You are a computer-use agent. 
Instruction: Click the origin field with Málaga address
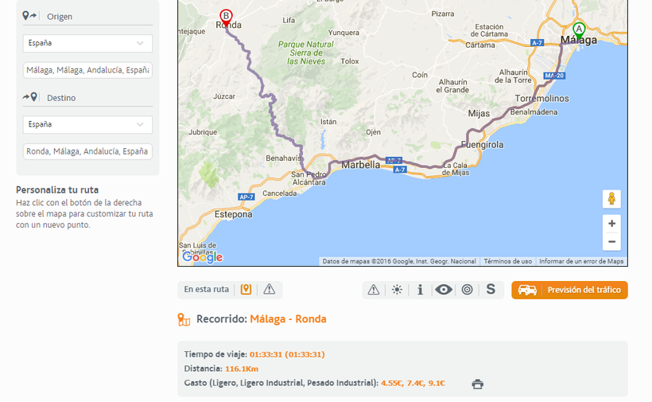click(x=87, y=70)
